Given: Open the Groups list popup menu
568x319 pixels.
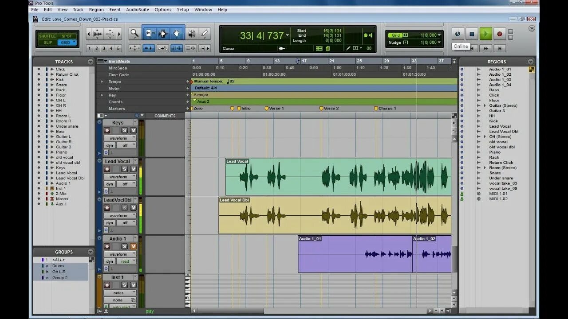Looking at the screenshot, I should pos(91,252).
